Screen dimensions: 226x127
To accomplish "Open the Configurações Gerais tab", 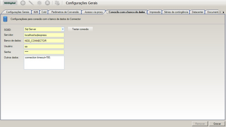I will click(17, 12).
